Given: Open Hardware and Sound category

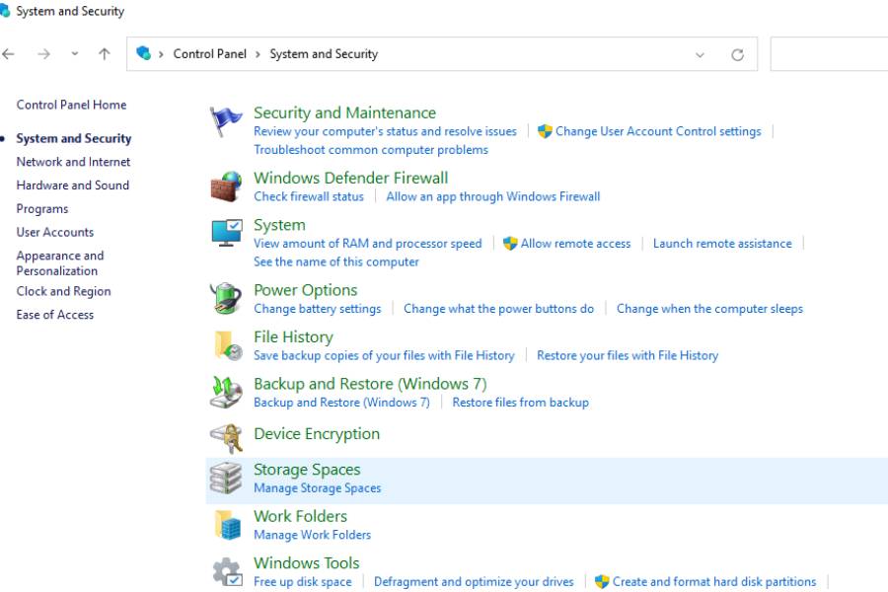Looking at the screenshot, I should 72,185.
